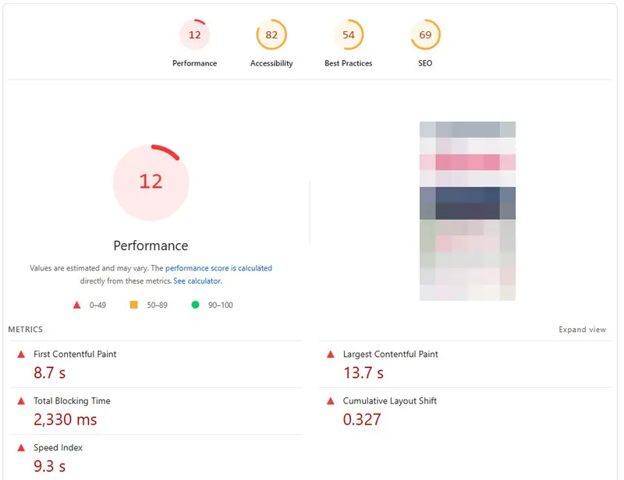Click the 'METRICS' section heading
Screen dimensions: 624x480
[x=26, y=330]
